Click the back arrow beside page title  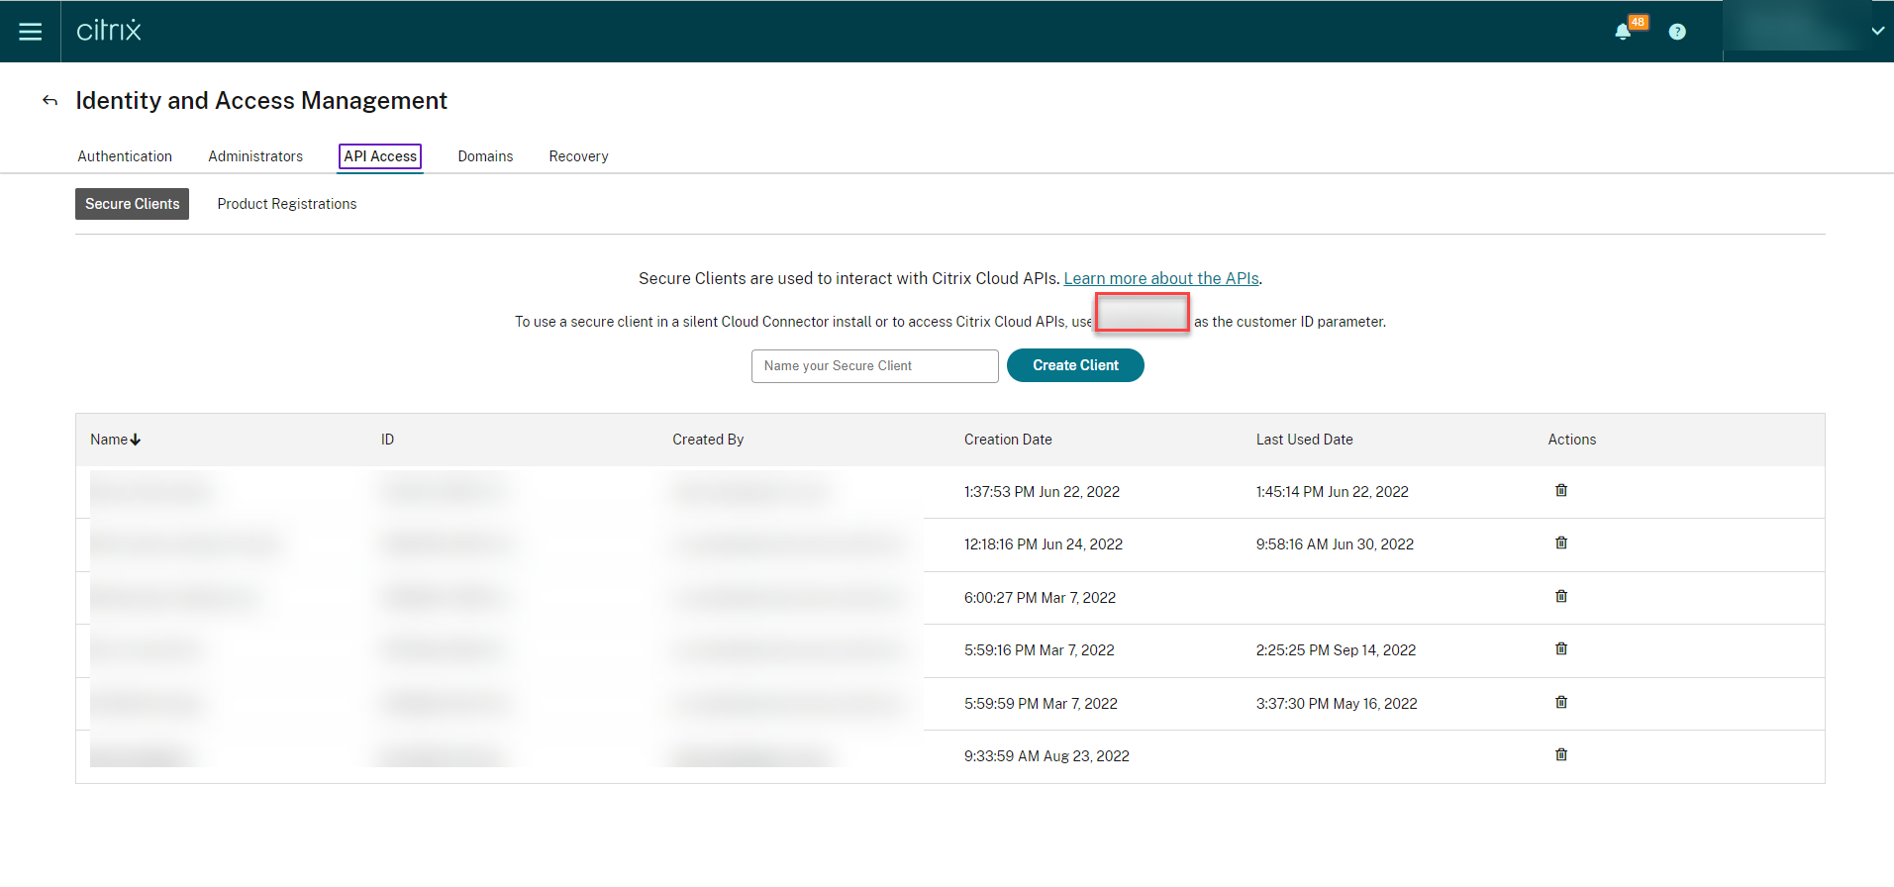coord(50,101)
